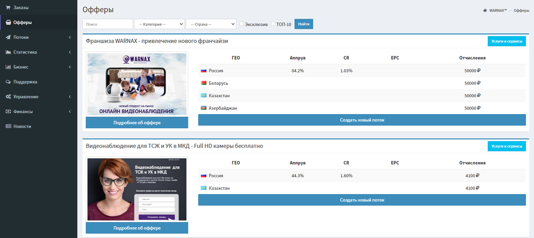Click the paper plane icon beside Потоки

[x=8, y=37]
